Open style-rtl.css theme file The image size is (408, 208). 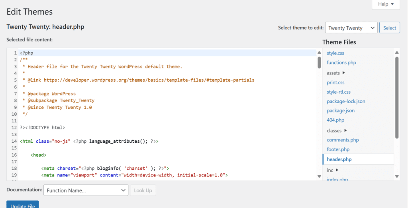coord(339,92)
